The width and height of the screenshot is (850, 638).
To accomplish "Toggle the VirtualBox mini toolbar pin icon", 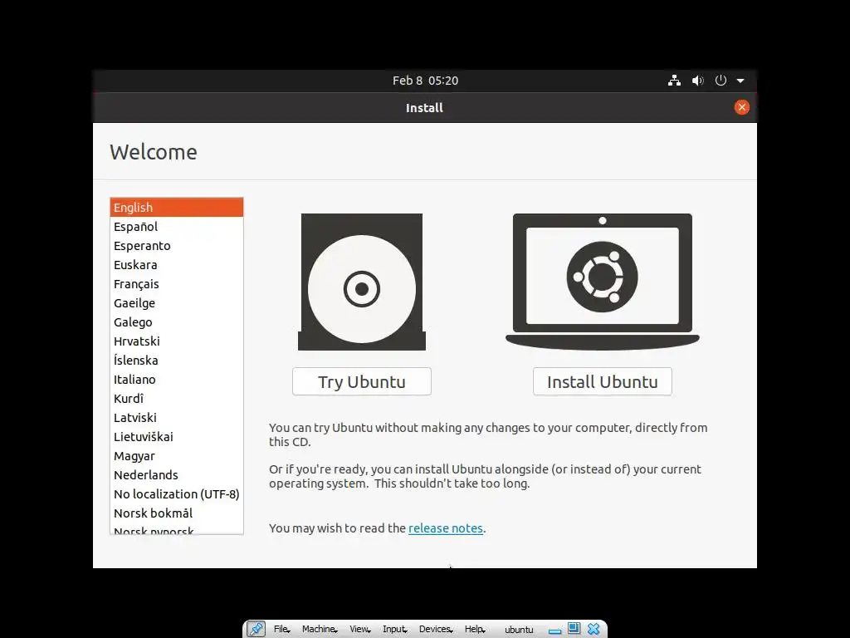I will pyautogui.click(x=256, y=629).
